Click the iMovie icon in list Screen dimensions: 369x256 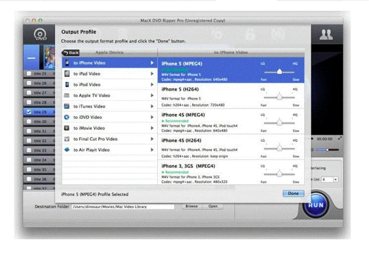67,128
